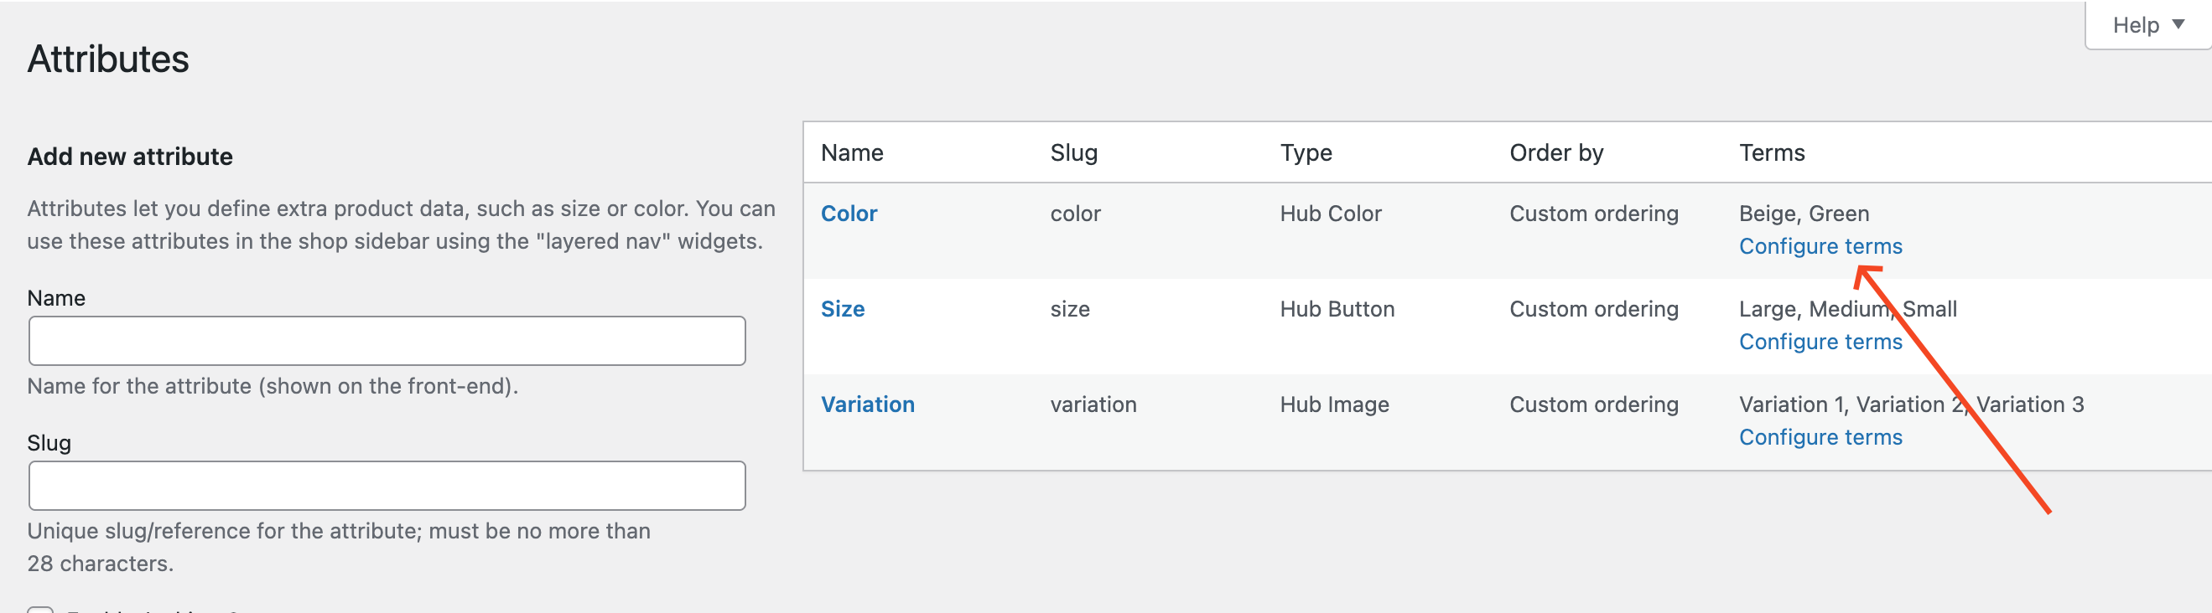Open the Variation attribute link
The width and height of the screenshot is (2212, 613).
coord(867,404)
